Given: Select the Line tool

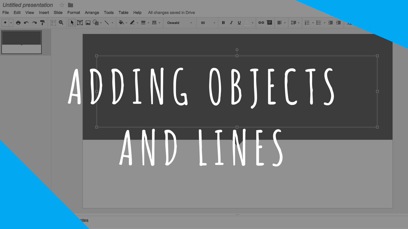Looking at the screenshot, I should pyautogui.click(x=107, y=23).
